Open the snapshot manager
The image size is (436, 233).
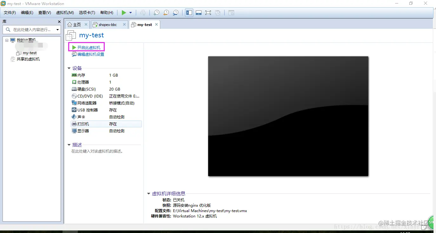tap(175, 13)
